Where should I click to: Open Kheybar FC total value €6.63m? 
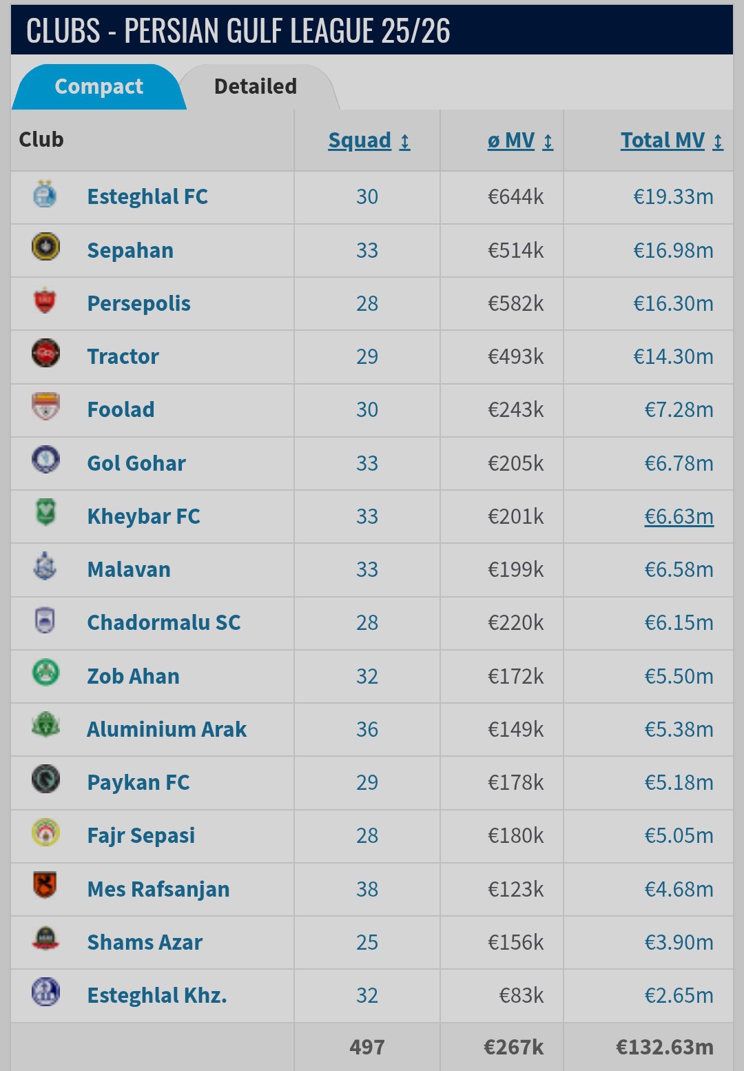pos(679,516)
